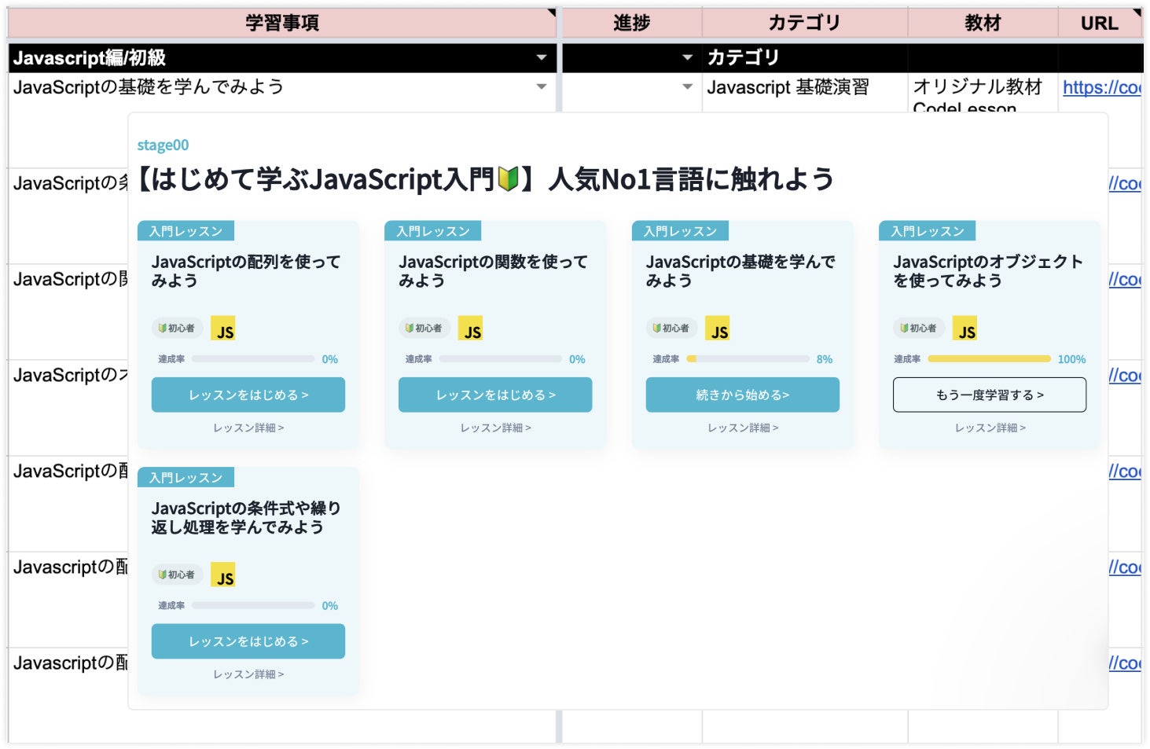Open レッスン詳細 for the 関数 lesson

coord(495,428)
